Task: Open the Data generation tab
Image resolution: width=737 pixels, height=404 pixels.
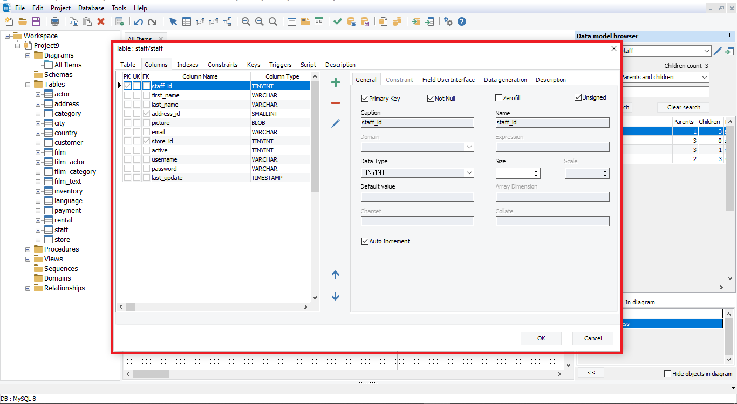Action: point(505,80)
